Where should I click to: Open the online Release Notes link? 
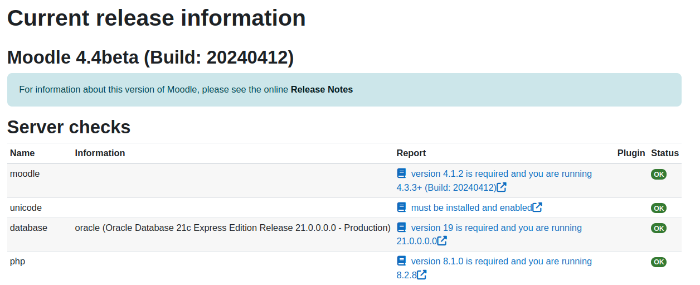(x=322, y=89)
